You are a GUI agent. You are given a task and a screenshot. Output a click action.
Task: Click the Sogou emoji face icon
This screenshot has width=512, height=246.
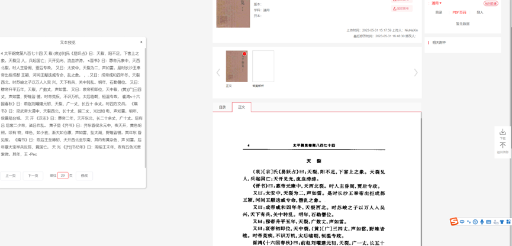pos(475,222)
